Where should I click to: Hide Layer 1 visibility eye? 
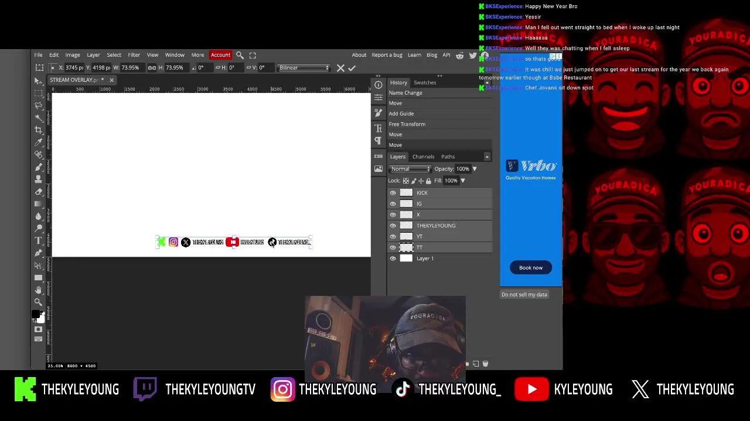[x=393, y=258]
